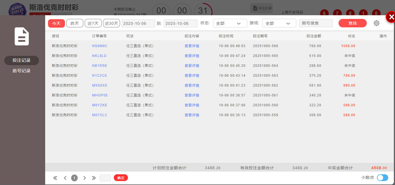Select the 投注记录 sidebar tab
Image resolution: width=395 pixels, height=185 pixels.
tap(21, 60)
